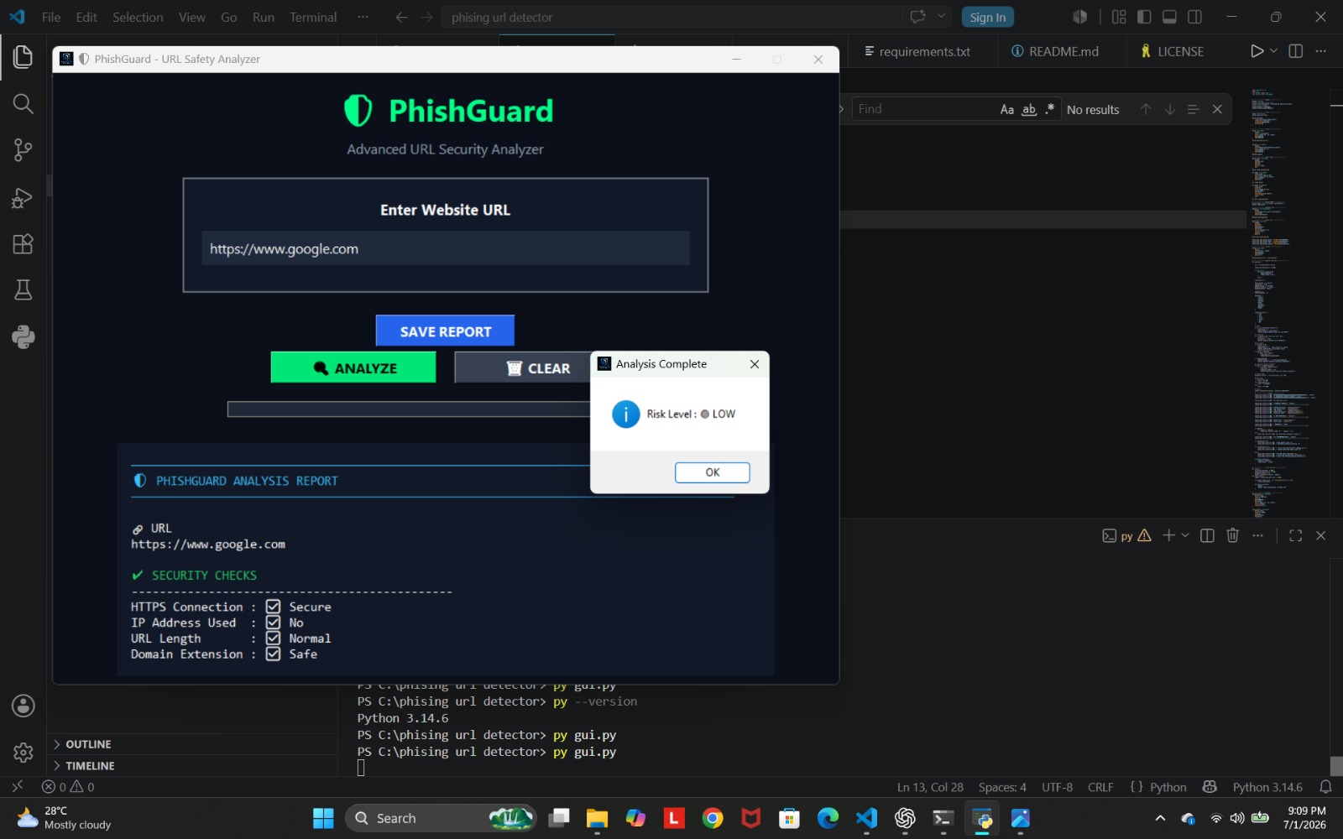This screenshot has height=839, width=1343.
Task: Open notifications bell in status bar
Action: tap(1325, 787)
